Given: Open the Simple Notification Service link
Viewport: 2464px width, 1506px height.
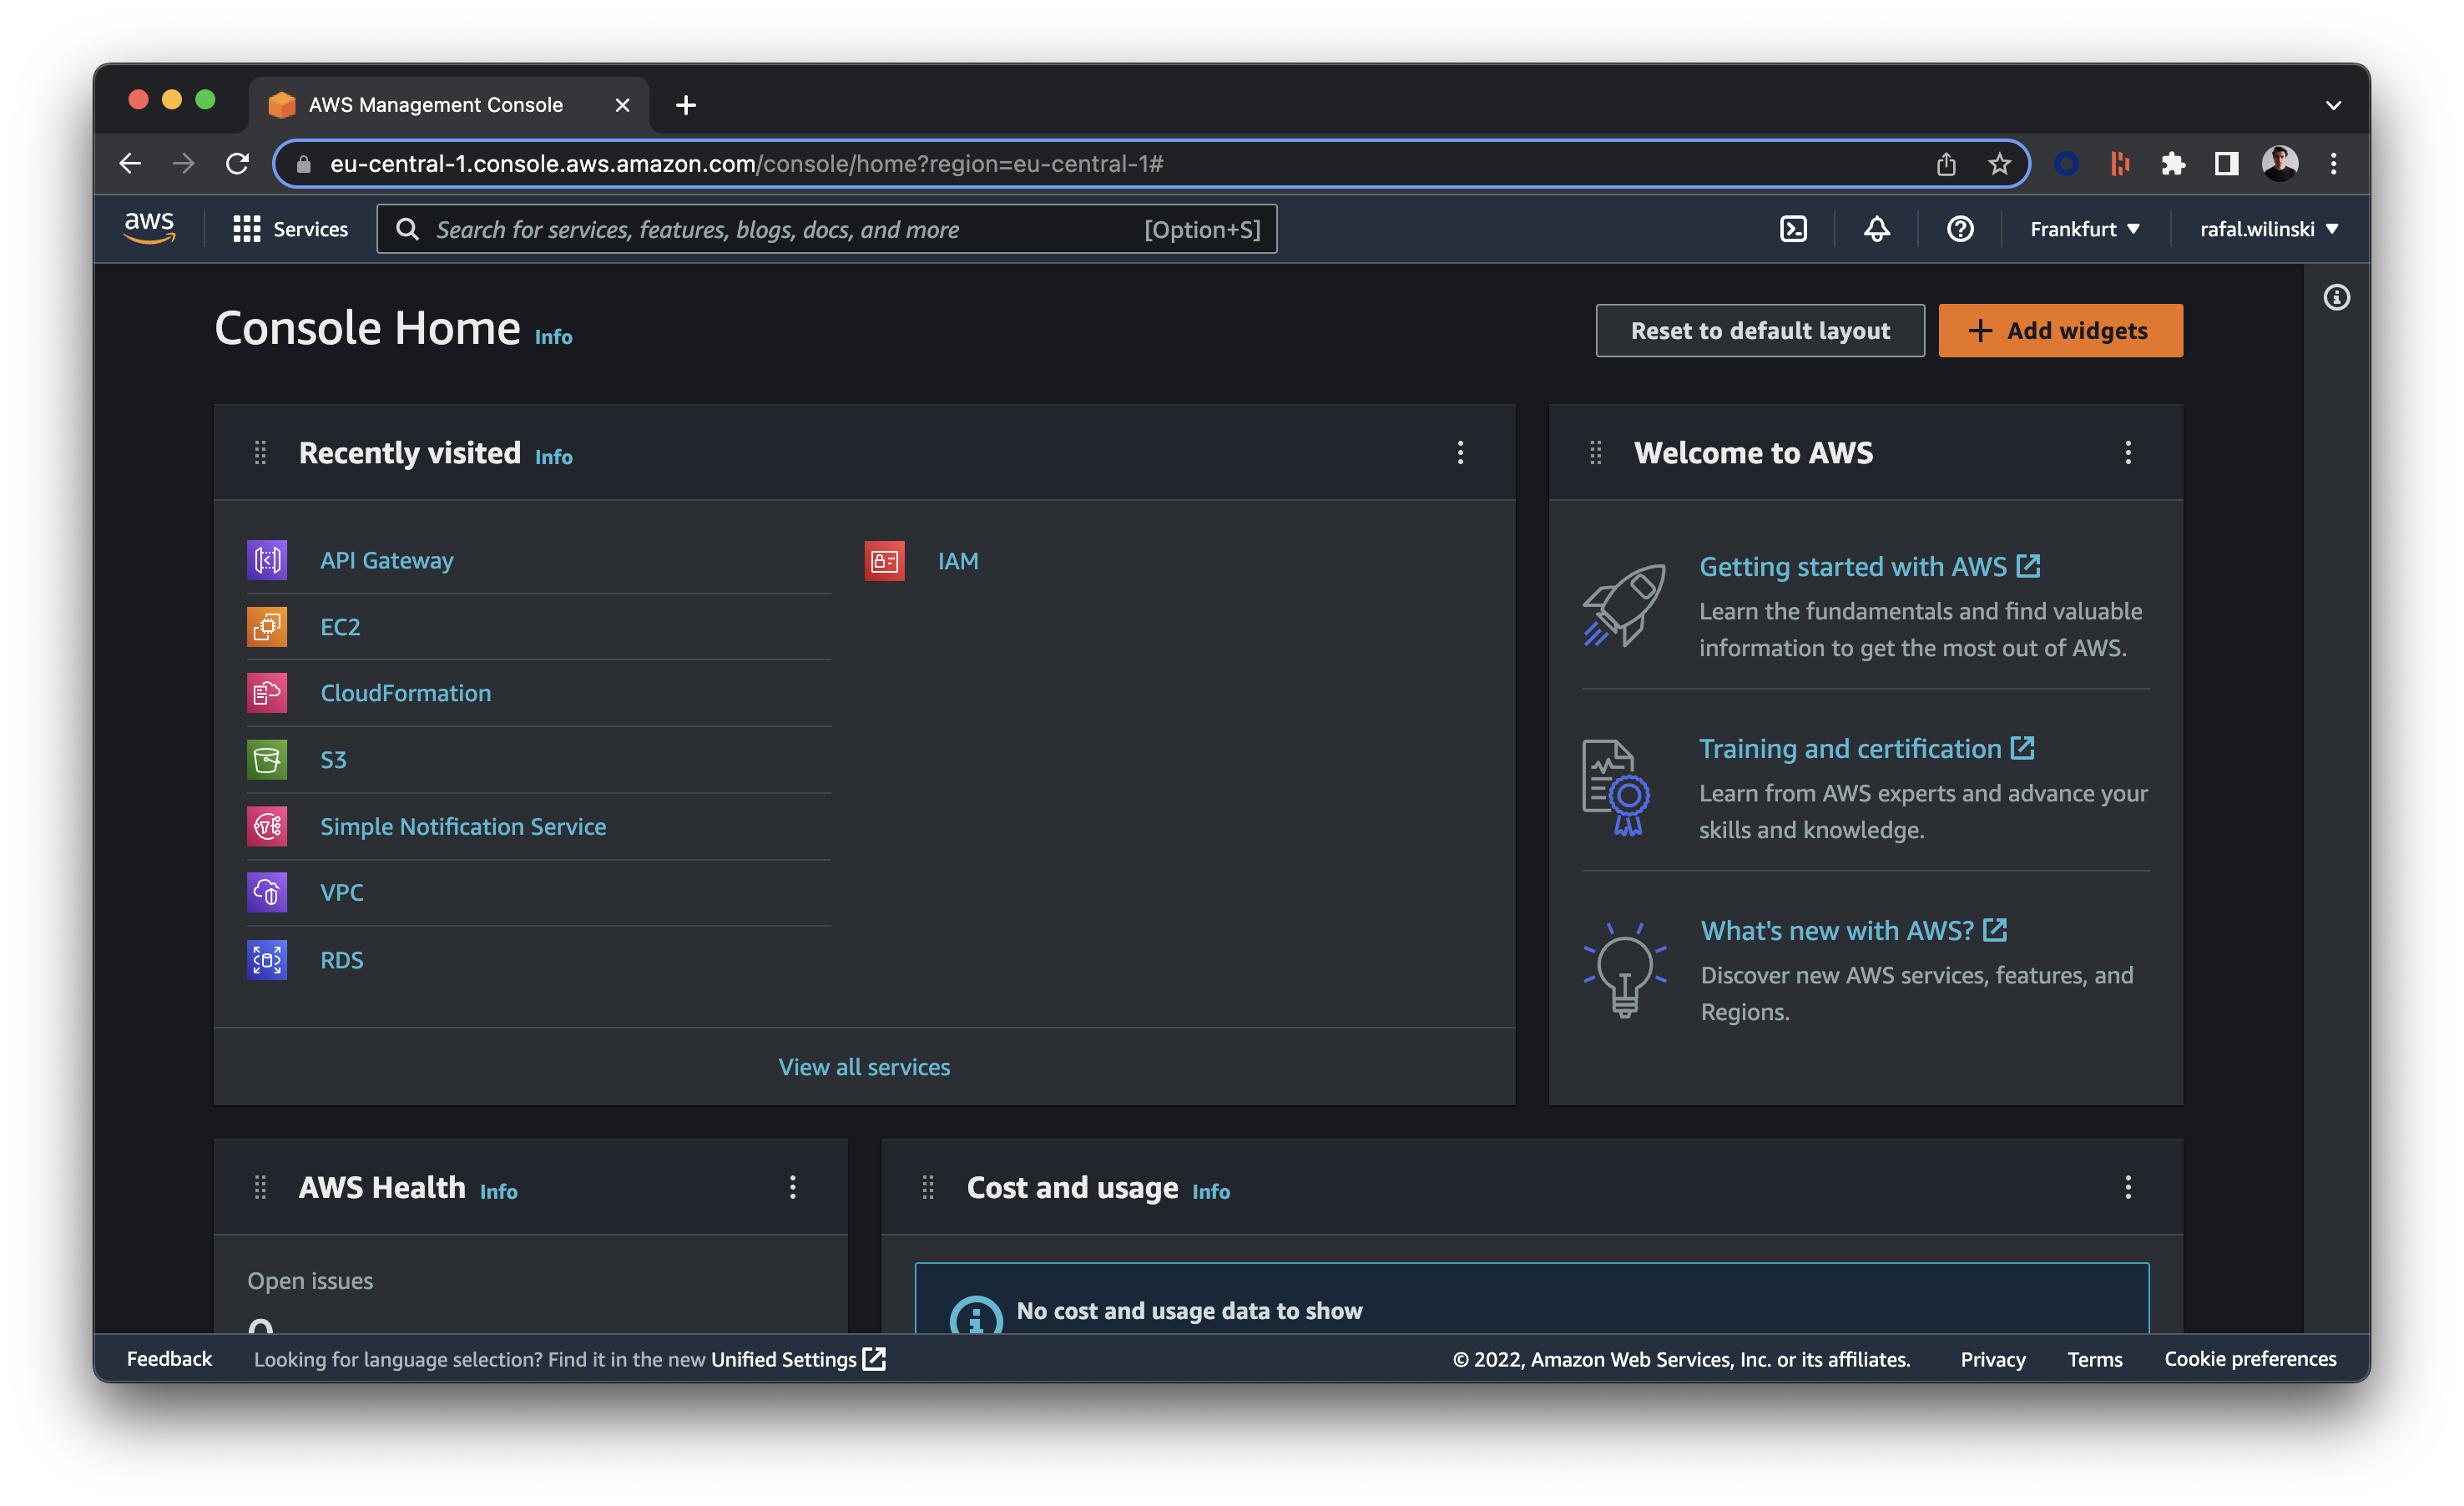Looking at the screenshot, I should coord(463,826).
